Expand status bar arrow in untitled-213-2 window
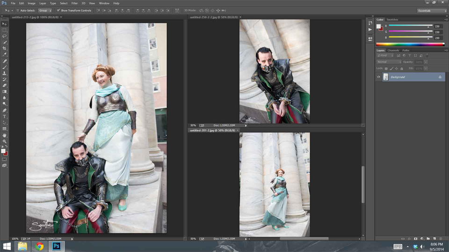The width and height of the screenshot is (449, 252). click(72, 239)
